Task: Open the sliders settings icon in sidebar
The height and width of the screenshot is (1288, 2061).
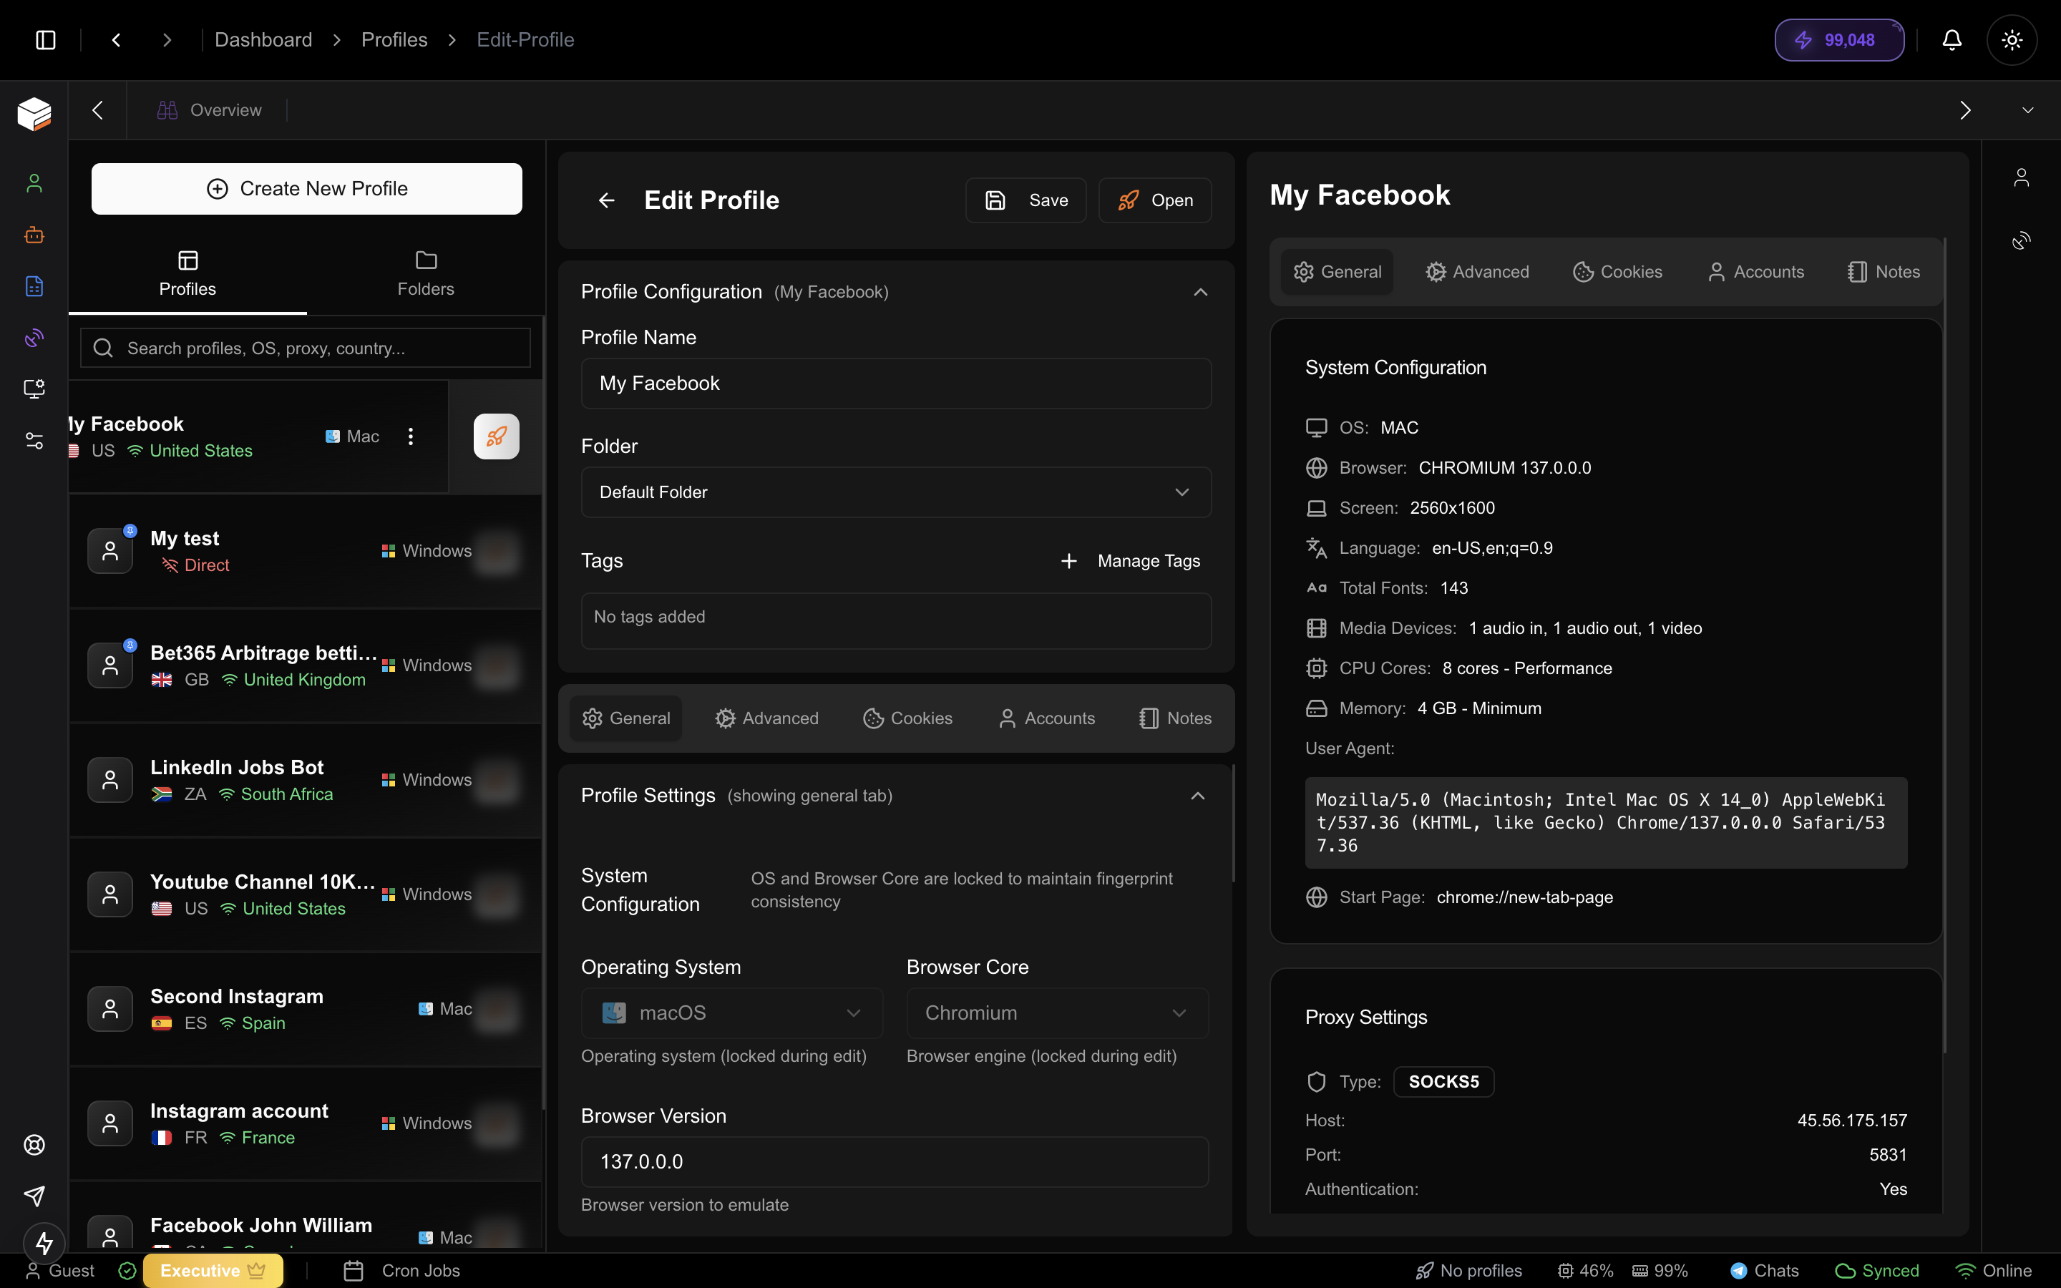Action: [34, 440]
